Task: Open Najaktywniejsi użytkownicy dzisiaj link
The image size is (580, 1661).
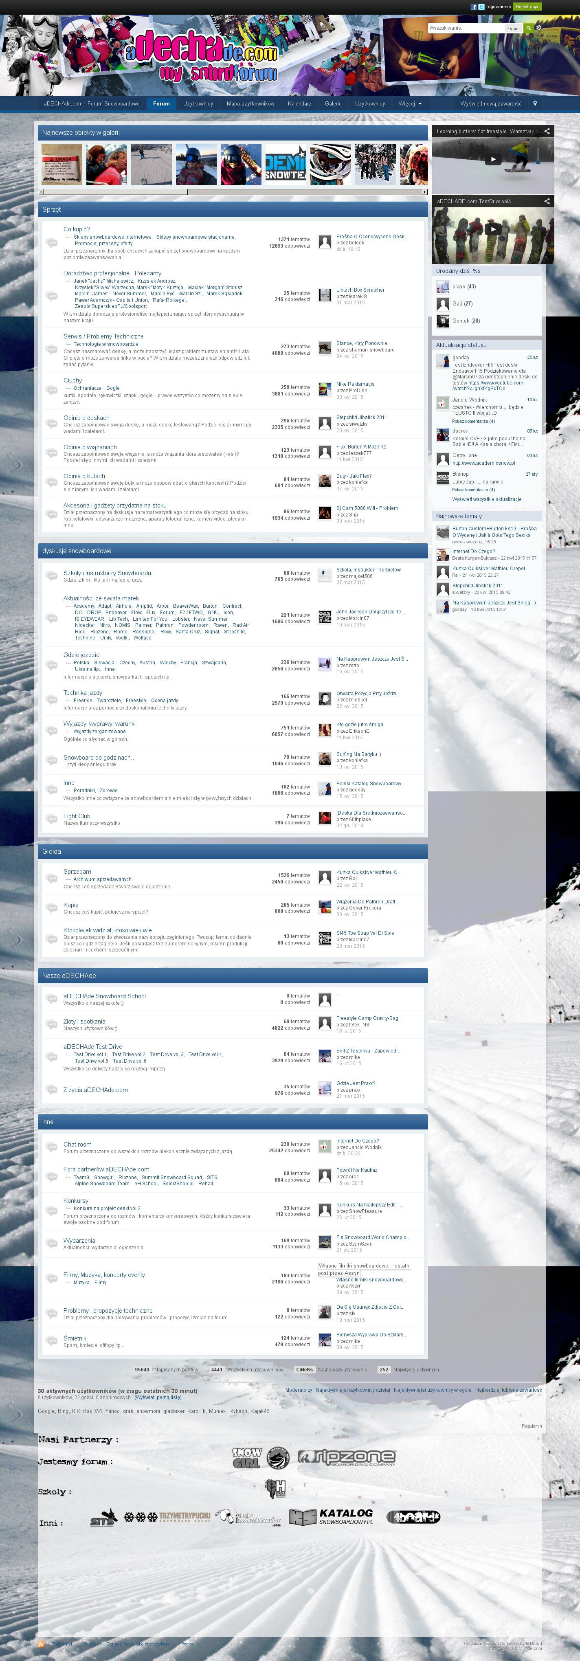Action: (x=352, y=1390)
